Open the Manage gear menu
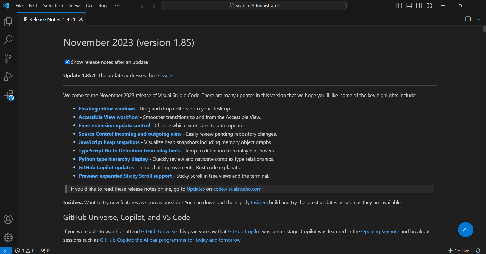Image resolution: width=486 pixels, height=254 pixels. (8, 237)
